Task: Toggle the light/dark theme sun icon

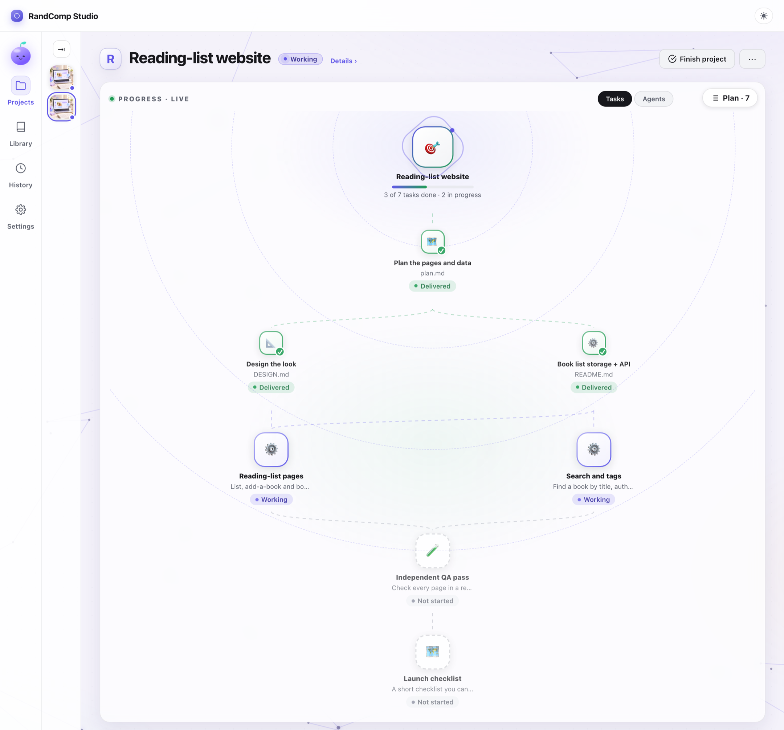Action: [764, 16]
